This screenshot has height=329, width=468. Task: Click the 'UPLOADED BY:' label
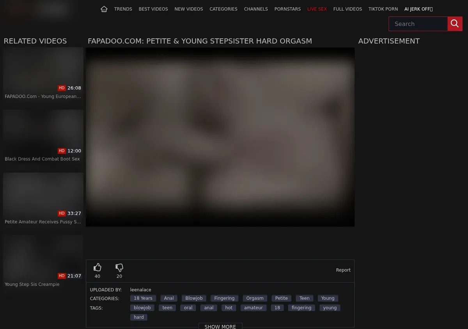[x=106, y=290]
